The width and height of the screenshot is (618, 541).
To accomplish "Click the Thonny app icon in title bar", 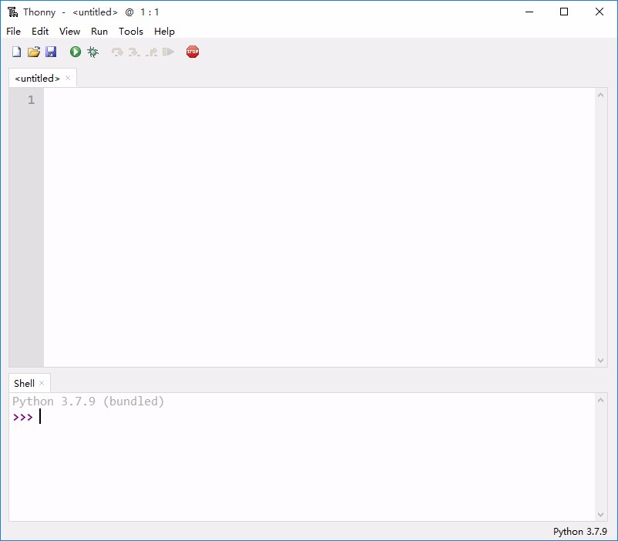I will click(12, 12).
